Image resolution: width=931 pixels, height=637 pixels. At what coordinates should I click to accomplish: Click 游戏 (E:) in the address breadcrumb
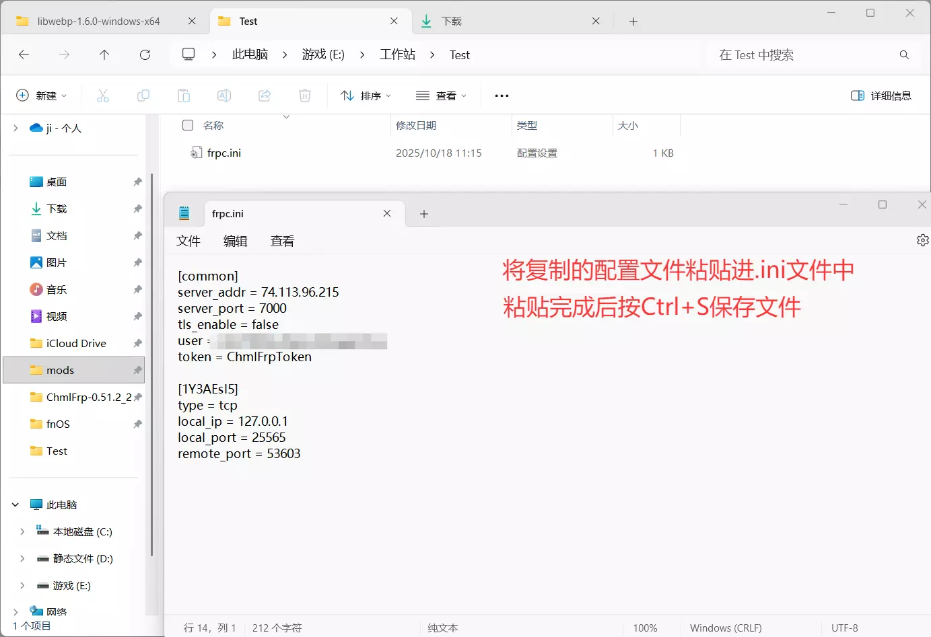click(323, 54)
